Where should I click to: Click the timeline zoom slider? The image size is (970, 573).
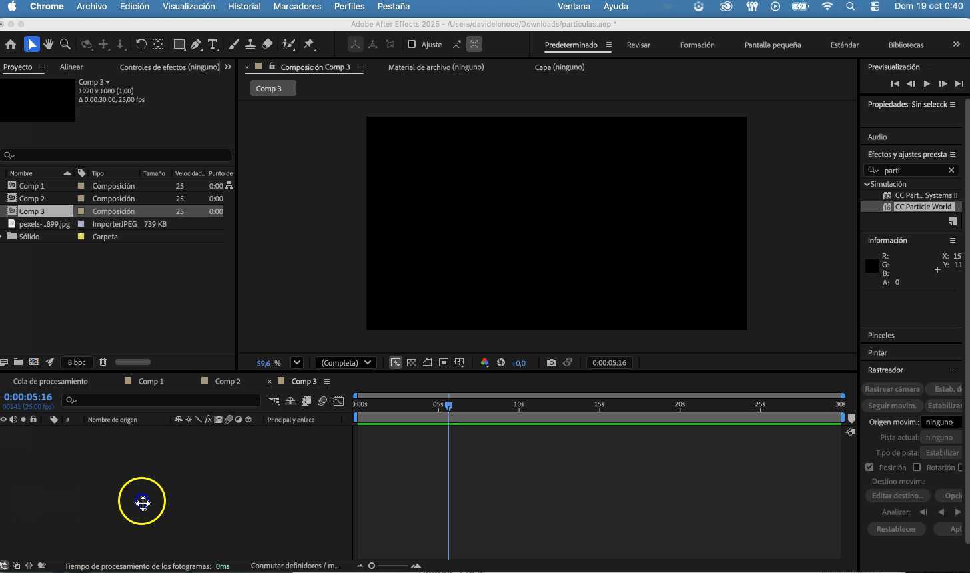[x=372, y=566]
